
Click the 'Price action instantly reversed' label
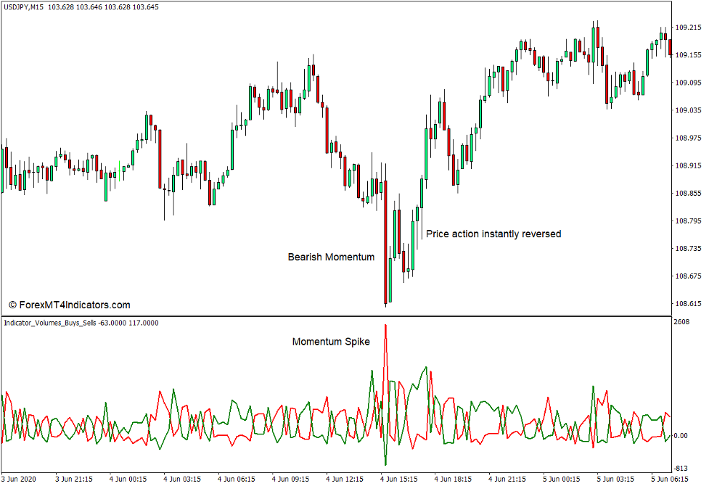pos(495,234)
